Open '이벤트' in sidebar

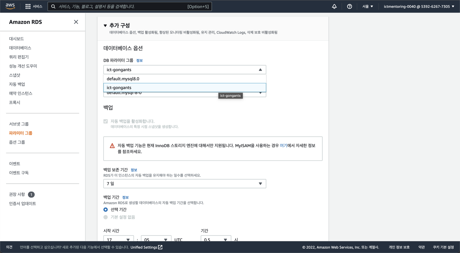tap(15, 164)
